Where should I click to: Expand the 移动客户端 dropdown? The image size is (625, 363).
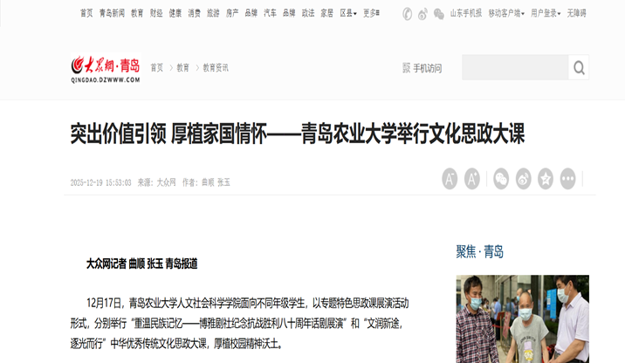(x=506, y=14)
